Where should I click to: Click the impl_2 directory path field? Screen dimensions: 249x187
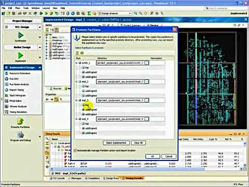(x=120, y=82)
